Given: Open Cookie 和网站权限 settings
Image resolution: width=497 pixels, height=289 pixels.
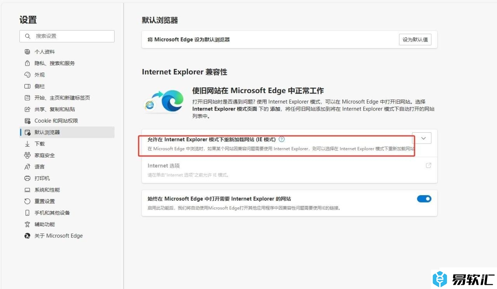Looking at the screenshot, I should [x=67, y=121].
